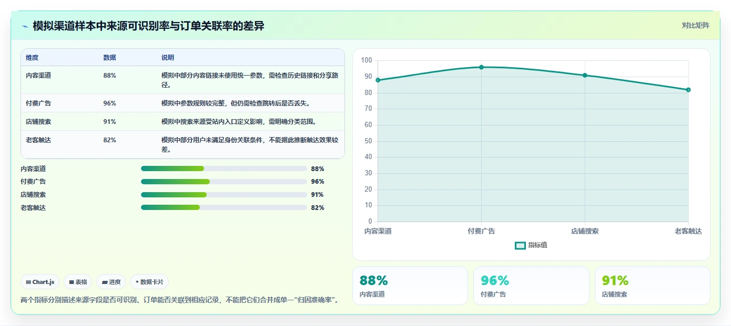Viewport: 731px width, 326px height.
Task: Click the chart data point for 店铺搜索
Action: click(x=585, y=75)
